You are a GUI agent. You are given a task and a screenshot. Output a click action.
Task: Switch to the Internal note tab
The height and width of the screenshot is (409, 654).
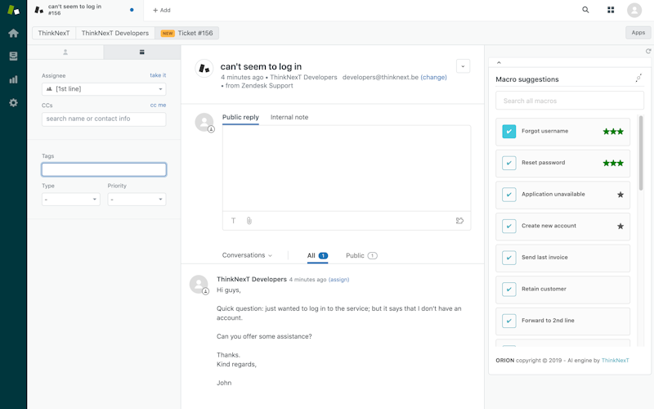tap(289, 117)
